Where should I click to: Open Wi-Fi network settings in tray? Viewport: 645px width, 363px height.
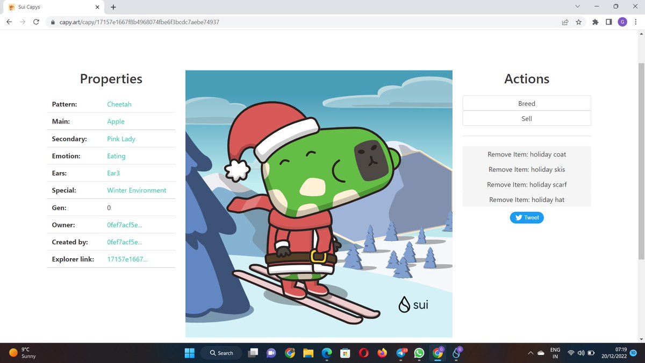(x=571, y=353)
